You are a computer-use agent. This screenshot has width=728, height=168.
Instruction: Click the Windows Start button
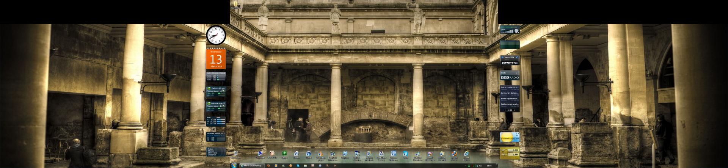tap(234, 166)
